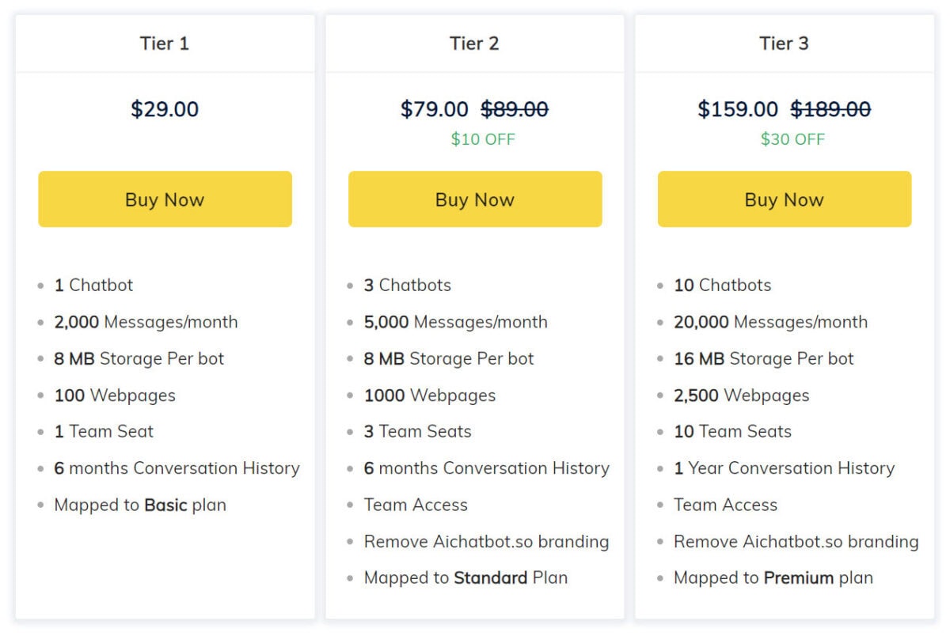Image resolution: width=950 pixels, height=636 pixels.
Task: Click the green $30 OFF label
Action: click(x=792, y=140)
